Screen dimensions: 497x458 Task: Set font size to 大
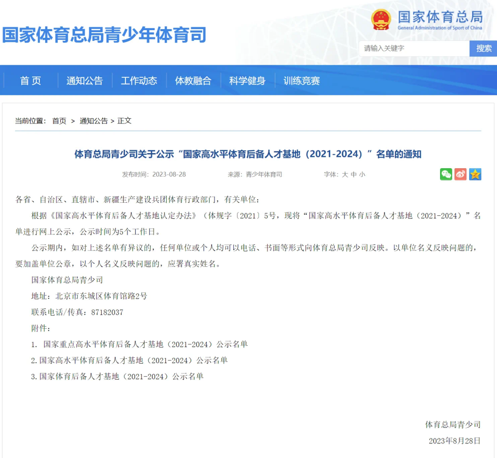pyautogui.click(x=345, y=175)
